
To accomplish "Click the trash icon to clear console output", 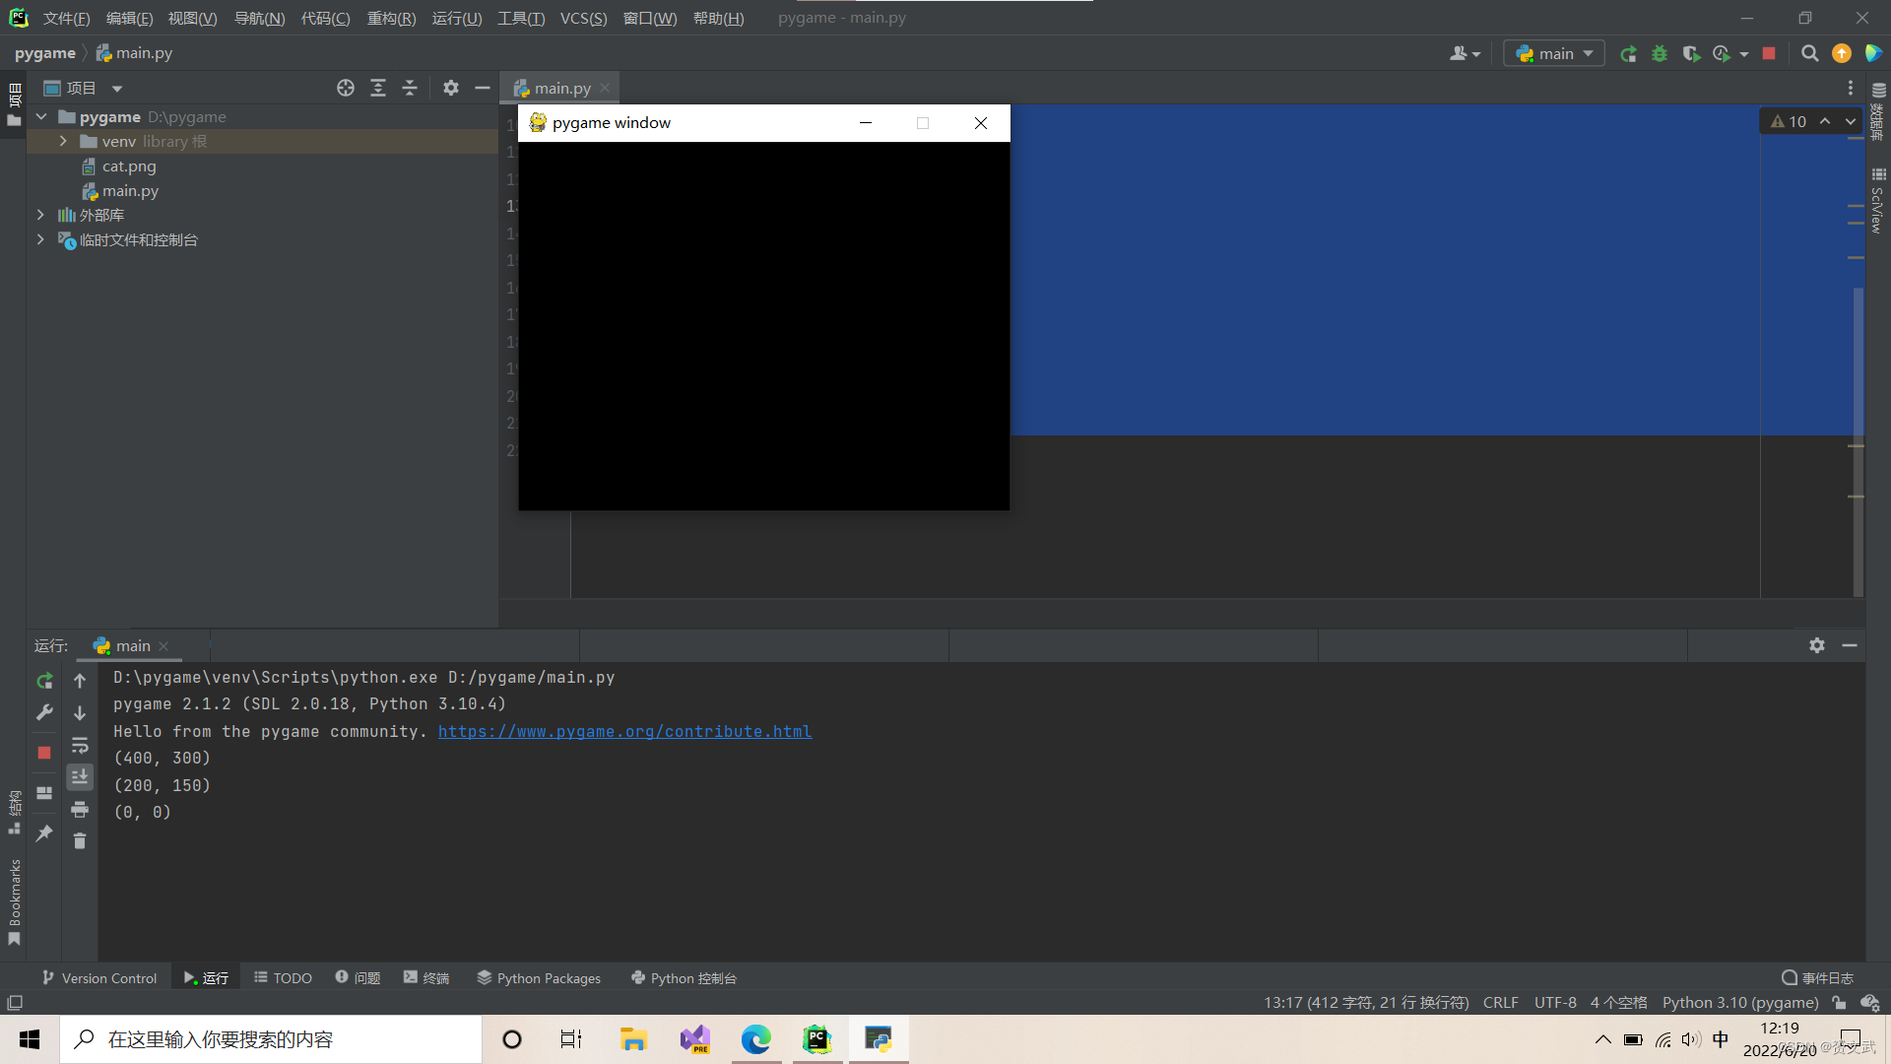I will (x=80, y=840).
